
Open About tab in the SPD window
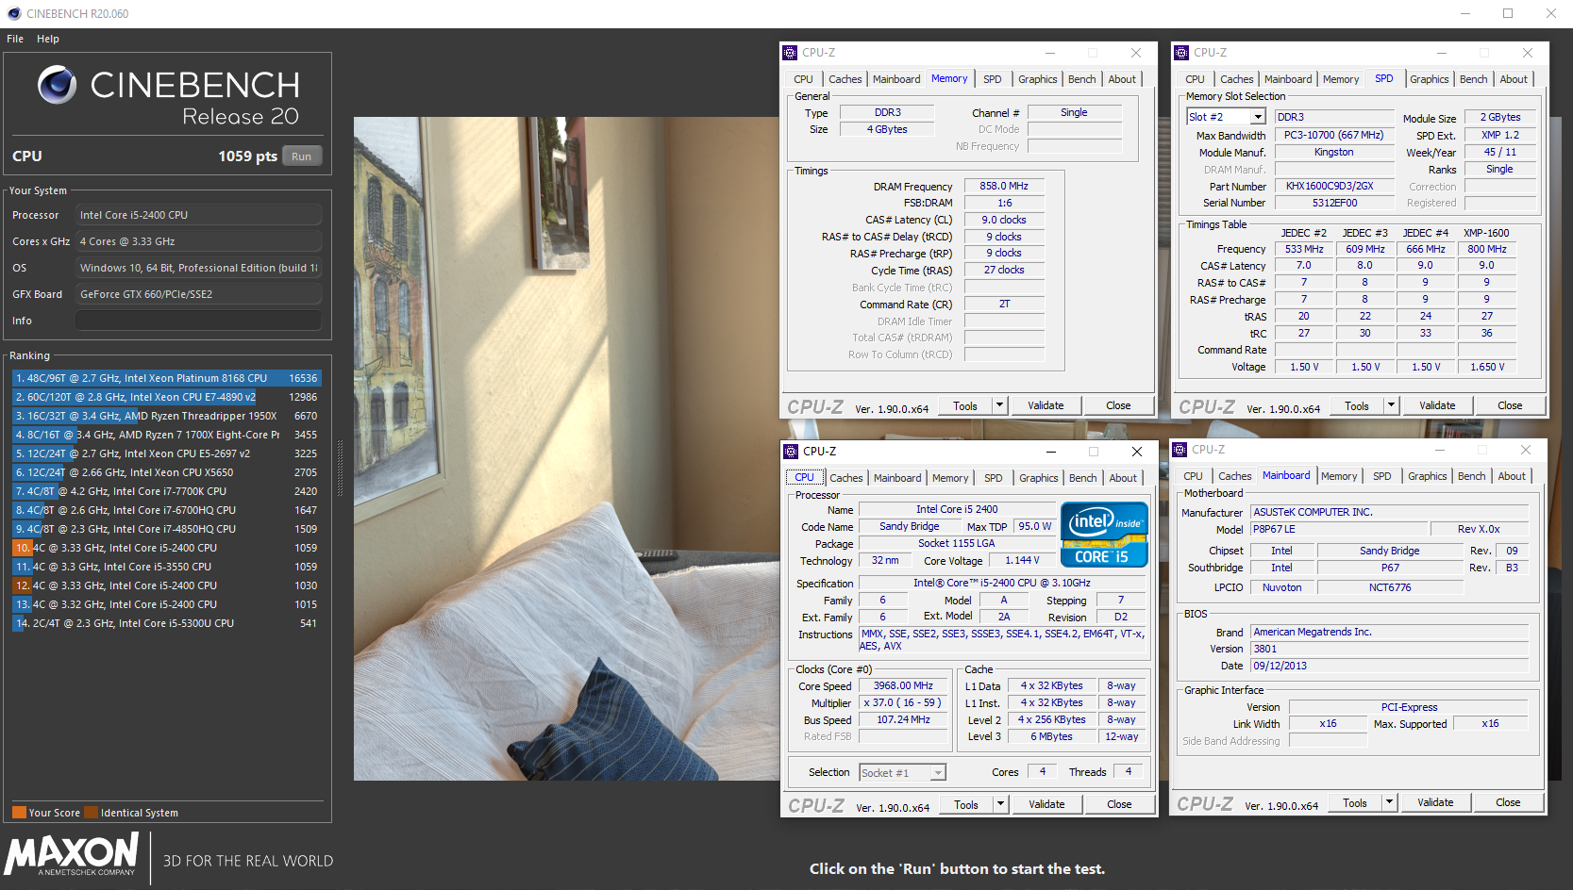[1513, 79]
